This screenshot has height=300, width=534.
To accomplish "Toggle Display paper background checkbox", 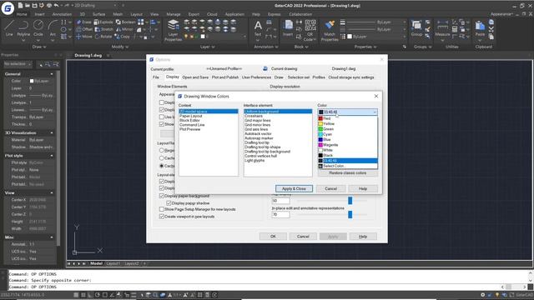I will 162,196.
